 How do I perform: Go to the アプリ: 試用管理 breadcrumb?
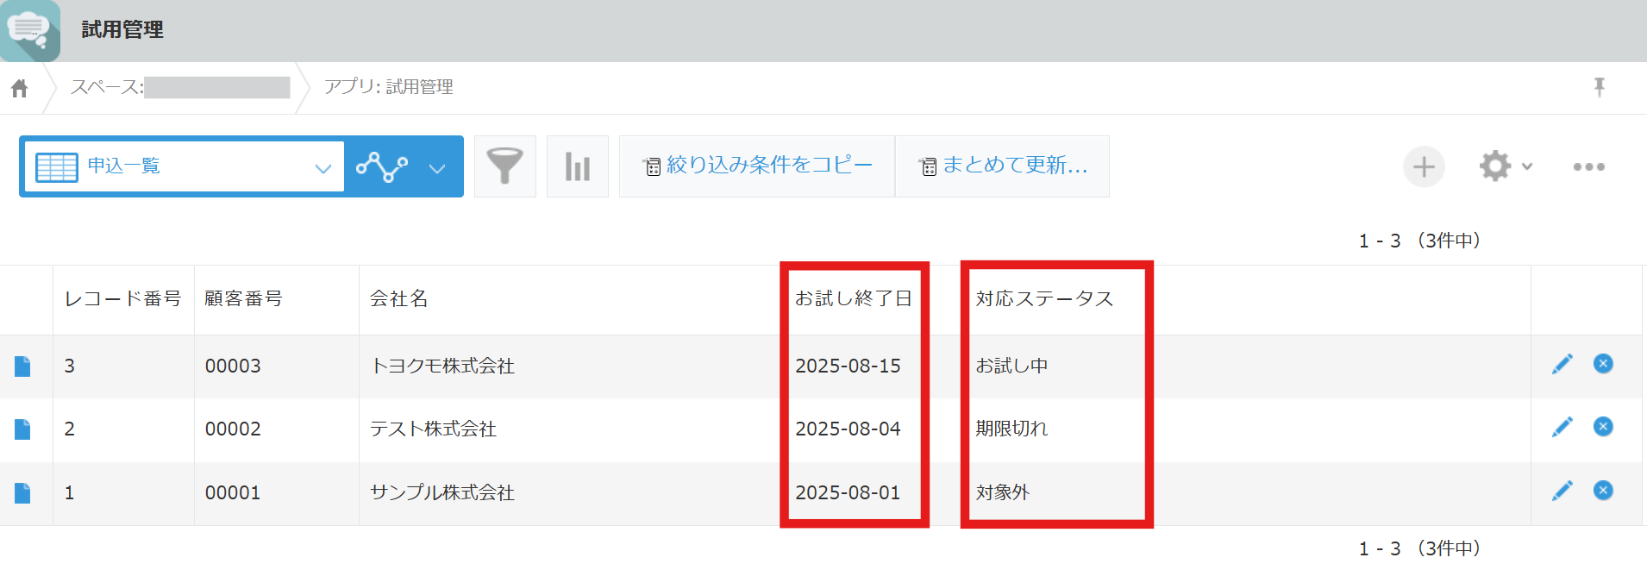point(388,87)
